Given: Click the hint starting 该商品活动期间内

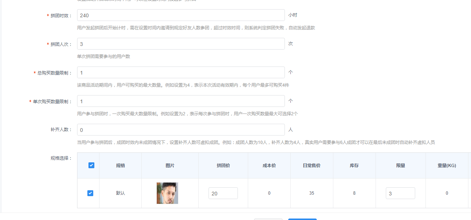Looking at the screenshot, I should [x=183, y=85].
